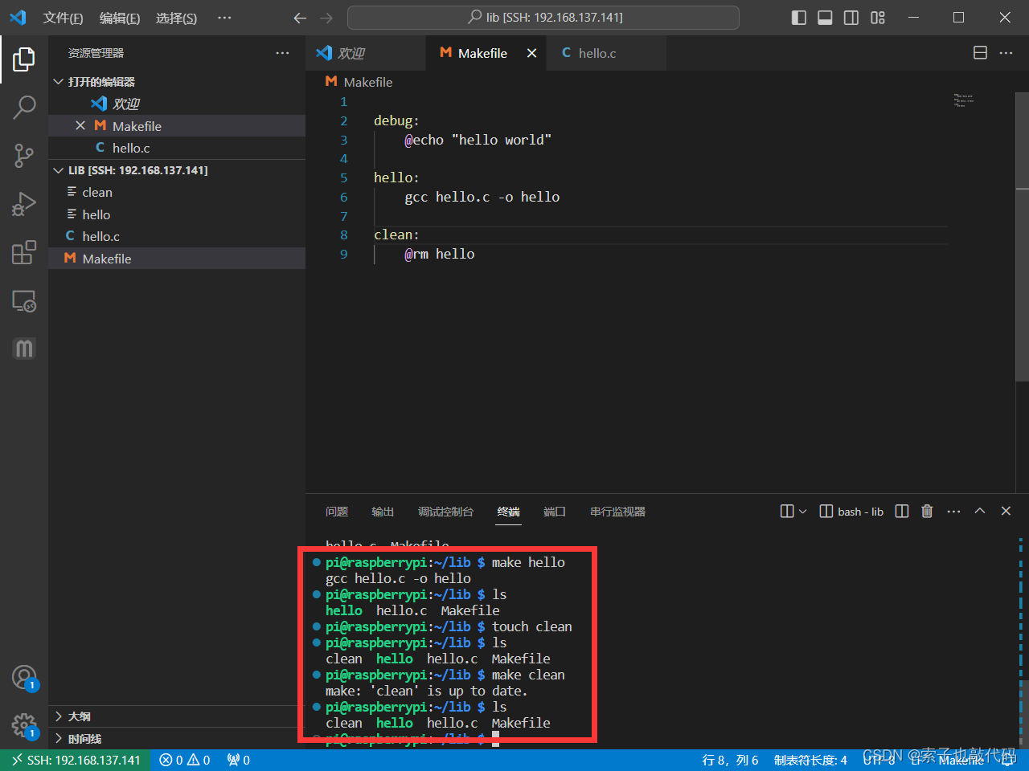Open editor more actions ellipsis
This screenshot has width=1029, height=771.
coord(1006,53)
